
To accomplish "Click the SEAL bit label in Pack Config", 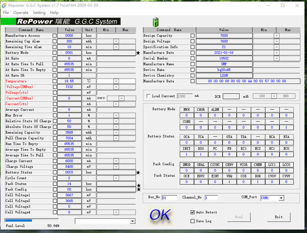I will click(201, 165).
